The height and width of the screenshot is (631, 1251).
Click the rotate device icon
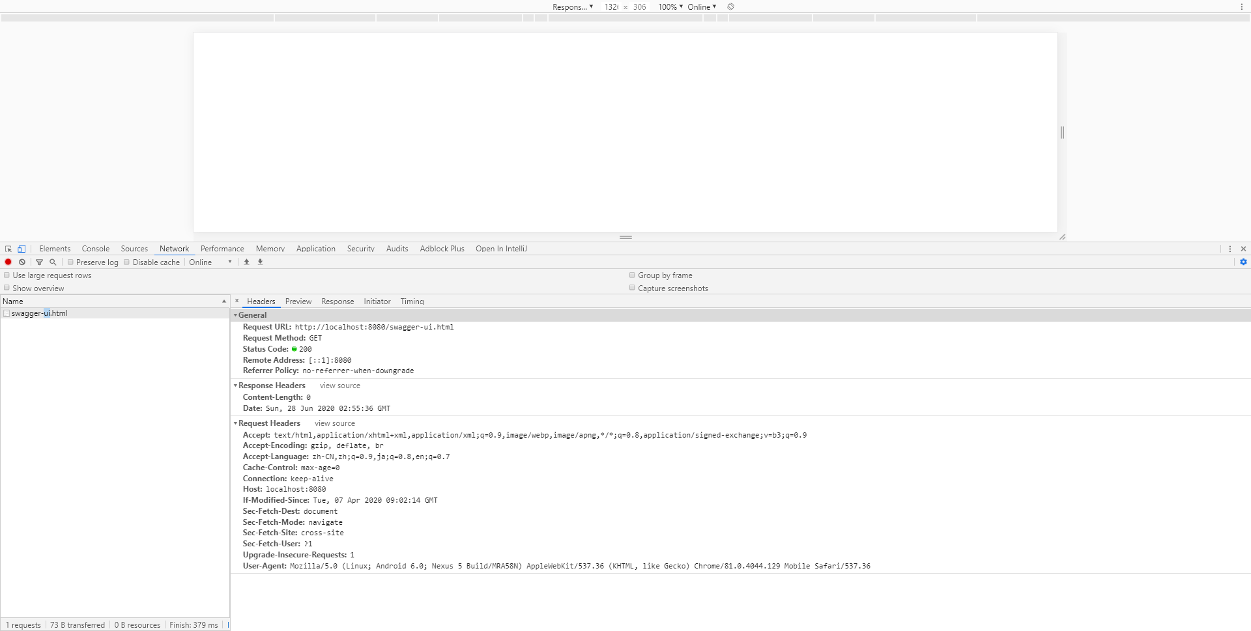pos(730,7)
